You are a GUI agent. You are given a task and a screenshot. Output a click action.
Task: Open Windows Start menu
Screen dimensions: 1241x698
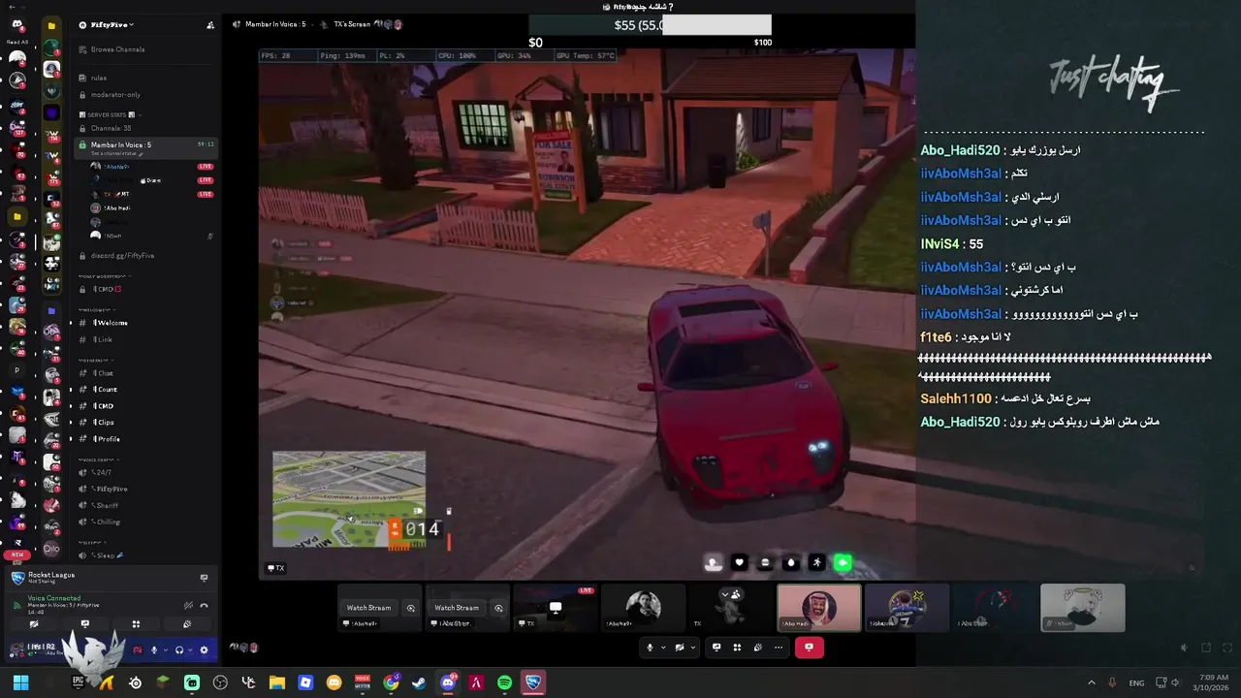20,682
